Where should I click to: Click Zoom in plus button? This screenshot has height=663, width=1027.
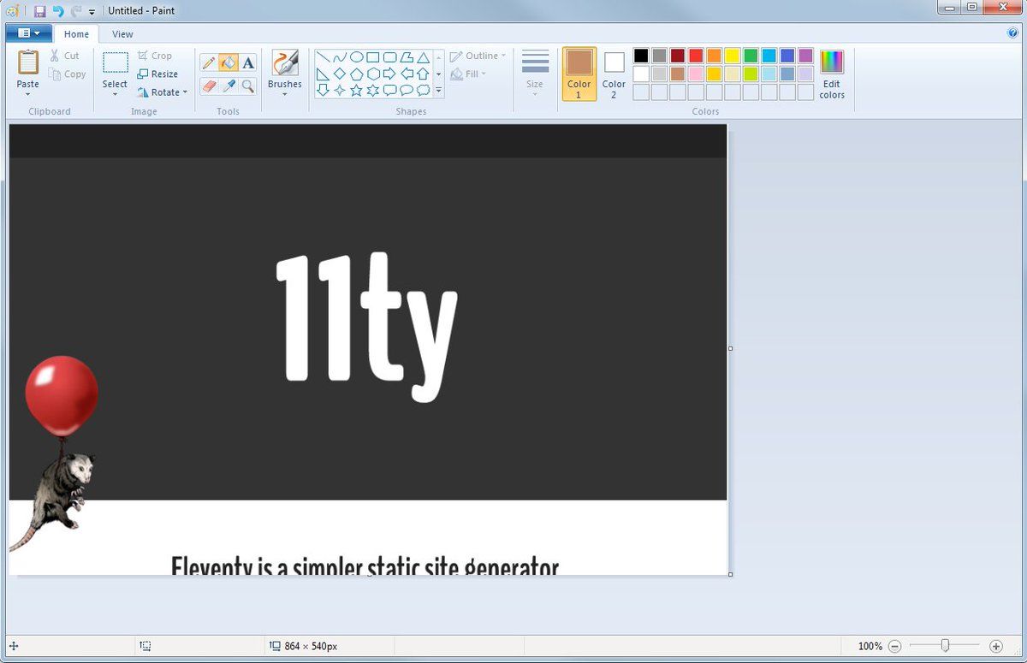[x=995, y=647]
